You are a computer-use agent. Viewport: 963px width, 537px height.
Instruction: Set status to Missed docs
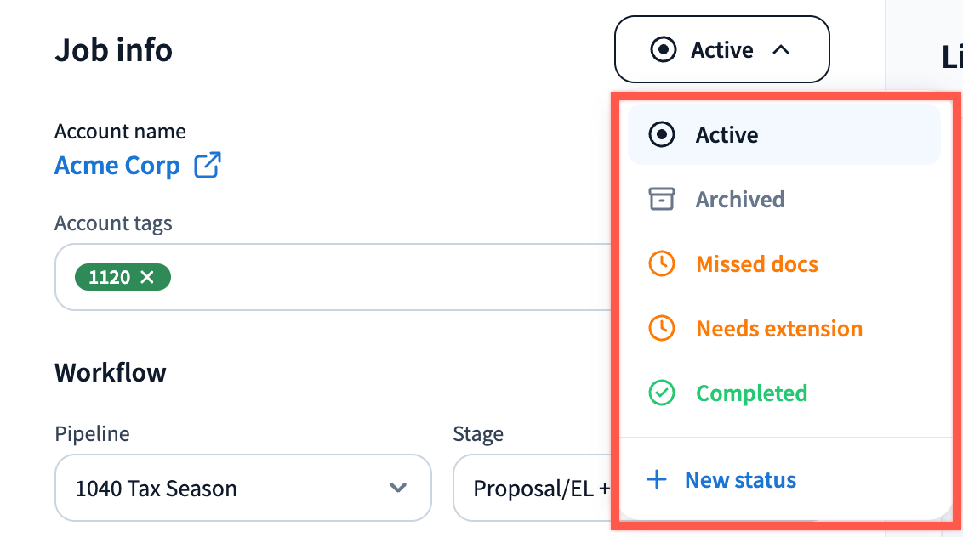[x=756, y=264]
